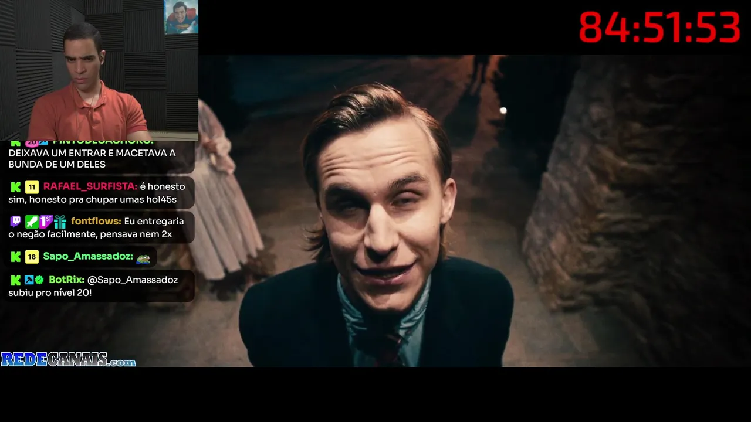Click the blue hammer badge beside BotRix
This screenshot has height=422, width=751.
click(29, 280)
